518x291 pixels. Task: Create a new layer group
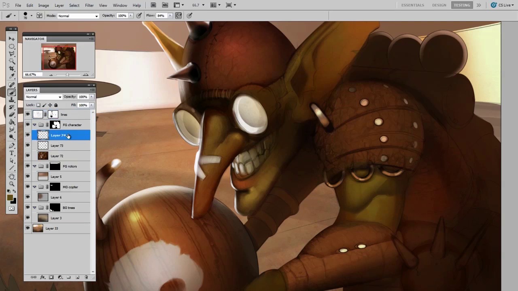point(68,277)
